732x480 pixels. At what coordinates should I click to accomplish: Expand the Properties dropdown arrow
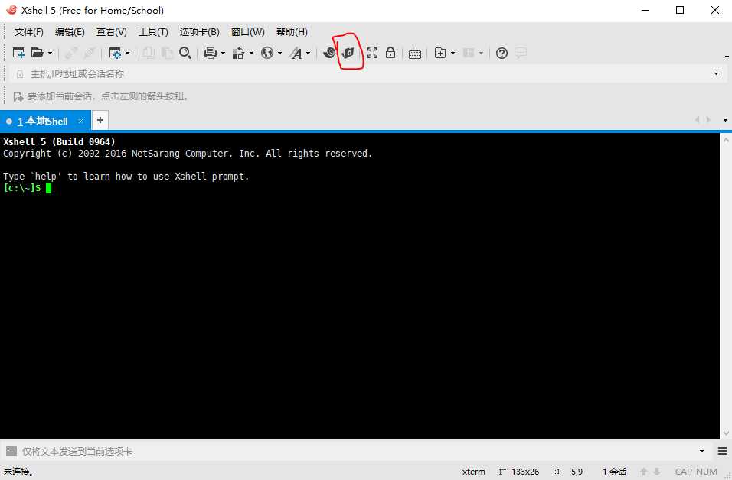pyautogui.click(x=127, y=54)
